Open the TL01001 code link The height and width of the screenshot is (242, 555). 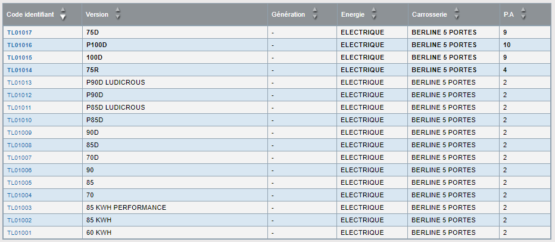(x=20, y=233)
